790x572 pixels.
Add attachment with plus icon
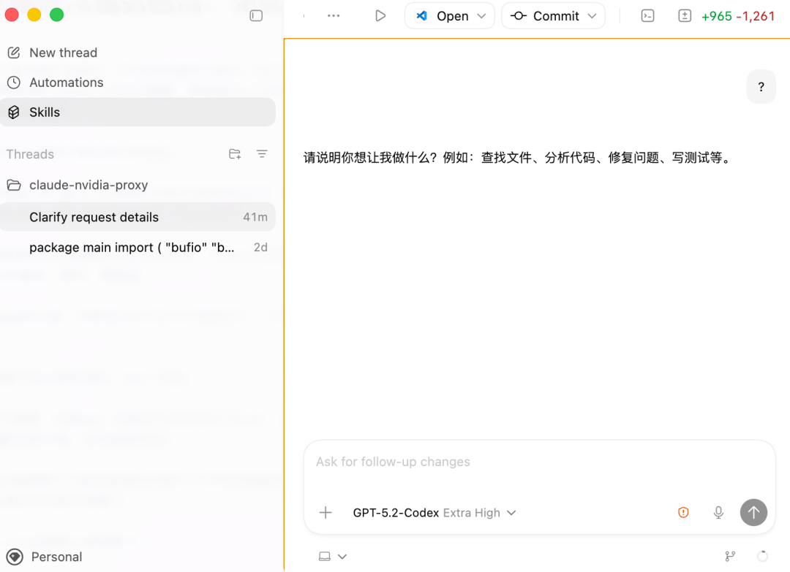click(326, 513)
